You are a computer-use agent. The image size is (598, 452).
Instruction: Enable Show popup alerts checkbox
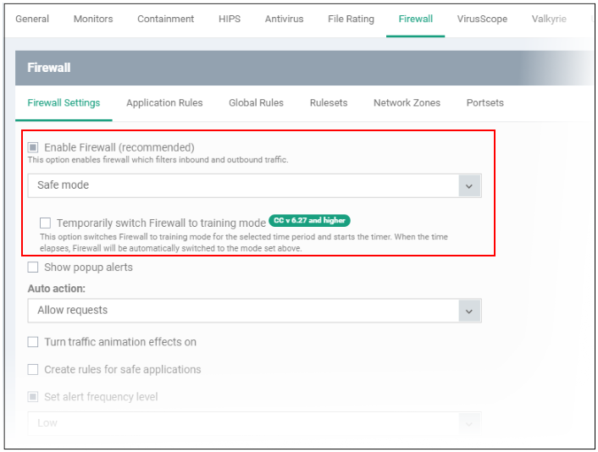33,267
